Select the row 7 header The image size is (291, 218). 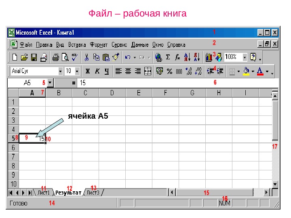click(13, 157)
